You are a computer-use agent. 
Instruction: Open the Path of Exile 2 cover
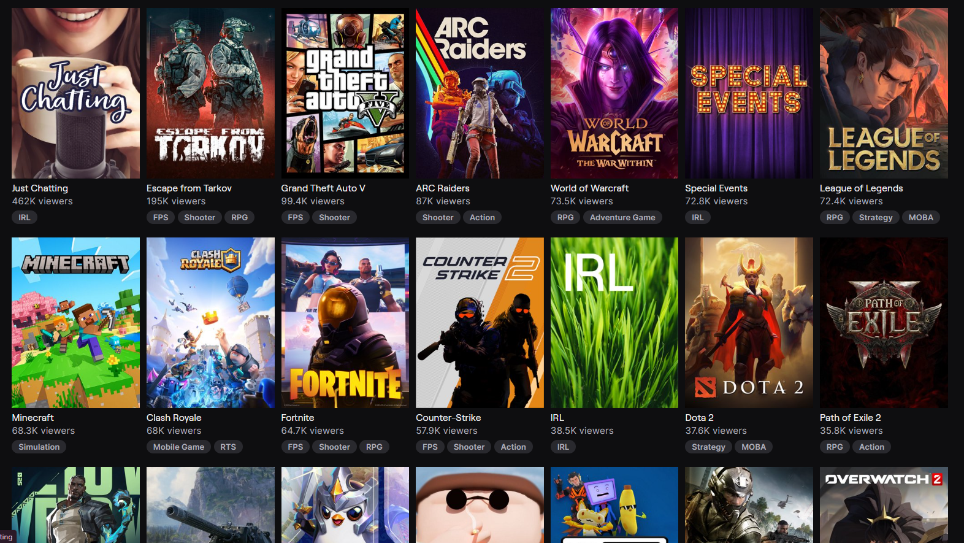pos(884,323)
